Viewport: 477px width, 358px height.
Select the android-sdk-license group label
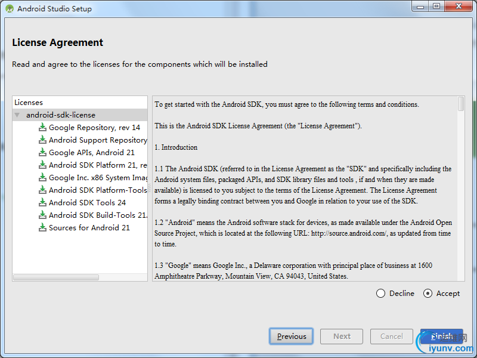(60, 115)
